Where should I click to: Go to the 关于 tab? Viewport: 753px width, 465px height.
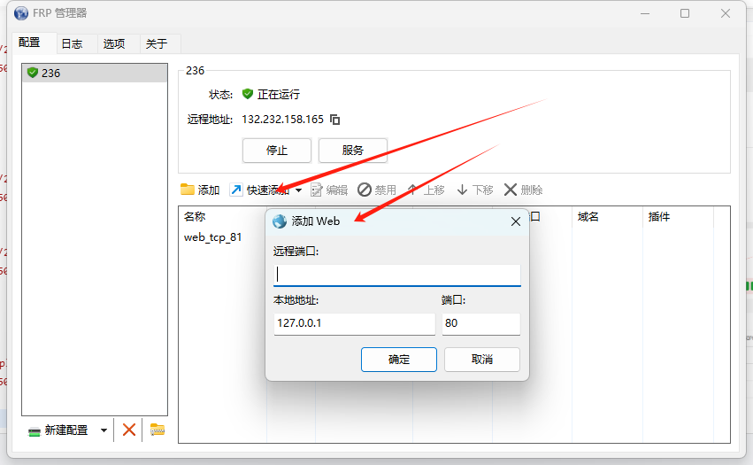[156, 43]
